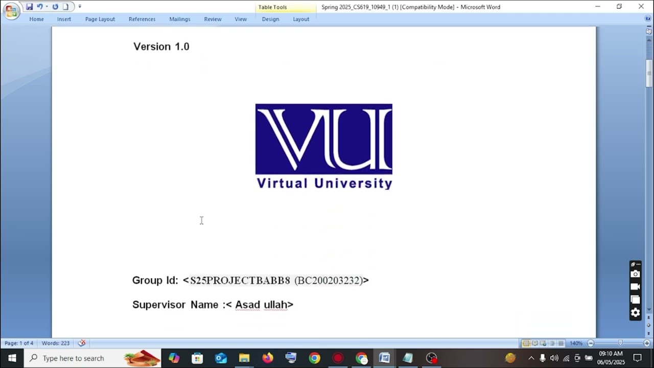Click the red record app taskbar icon

click(338, 358)
